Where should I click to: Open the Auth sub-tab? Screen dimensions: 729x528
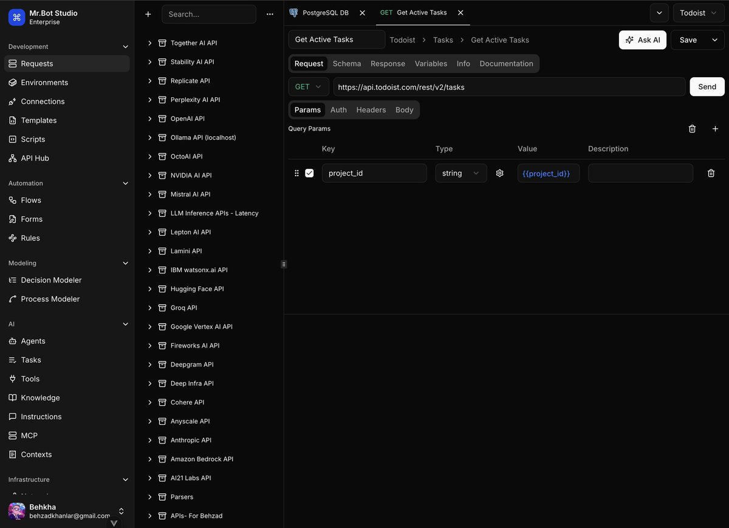(x=338, y=110)
